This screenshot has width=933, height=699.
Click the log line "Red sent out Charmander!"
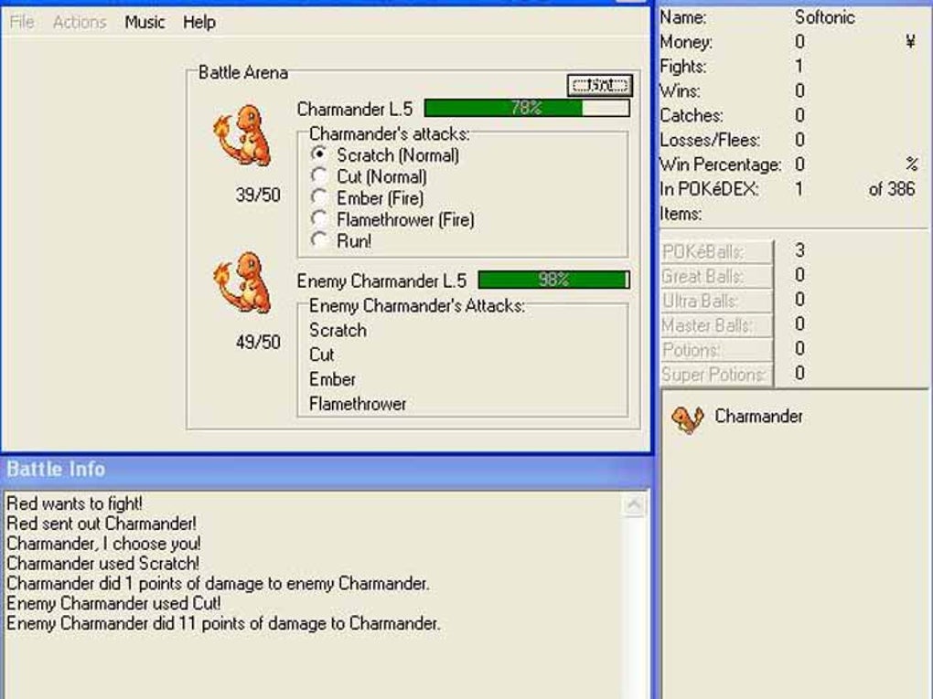(x=102, y=524)
